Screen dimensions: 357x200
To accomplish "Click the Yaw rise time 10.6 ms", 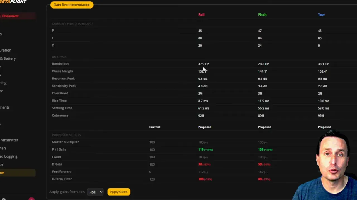I will pos(324,101).
